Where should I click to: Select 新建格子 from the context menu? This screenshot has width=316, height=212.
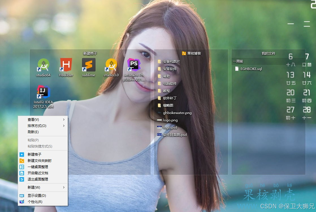[x=43, y=154]
